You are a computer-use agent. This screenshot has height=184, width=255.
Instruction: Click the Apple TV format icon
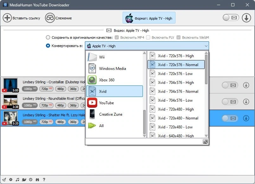pyautogui.click(x=129, y=18)
